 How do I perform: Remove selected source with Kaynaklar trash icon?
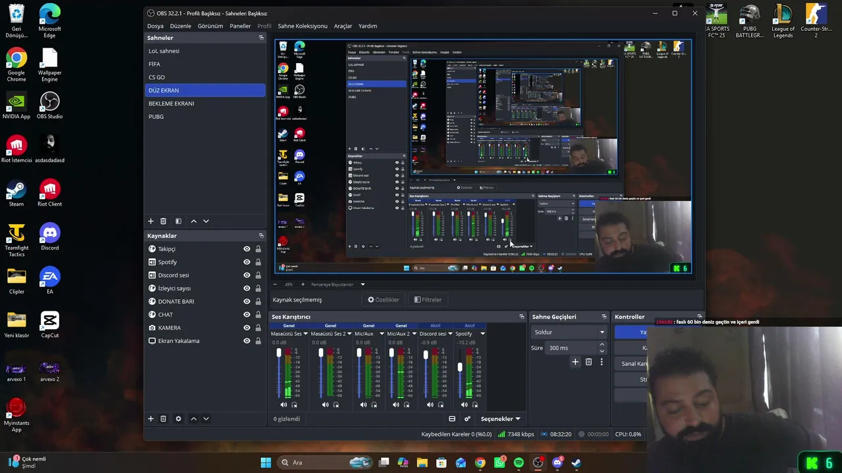[163, 418]
